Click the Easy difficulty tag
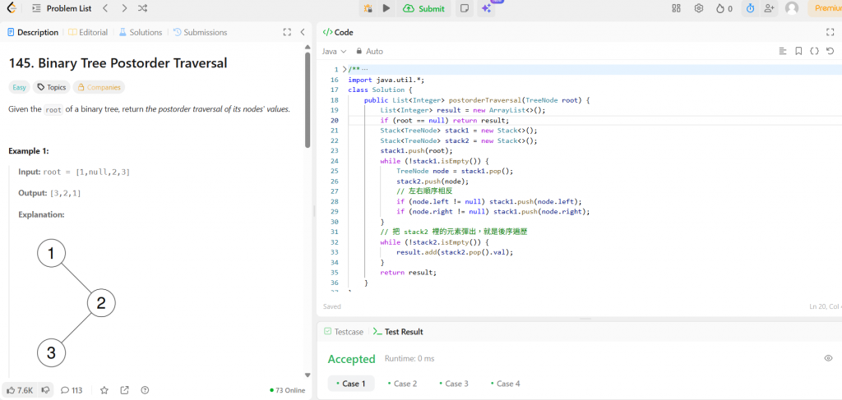Screen dimensions: 842x400 (20, 87)
